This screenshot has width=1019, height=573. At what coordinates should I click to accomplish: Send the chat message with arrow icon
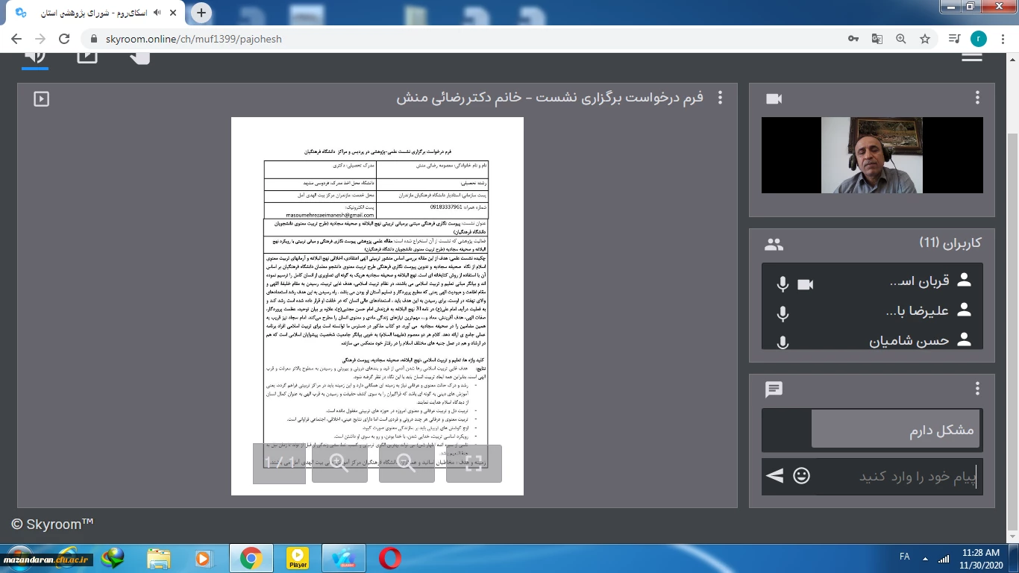coord(775,476)
